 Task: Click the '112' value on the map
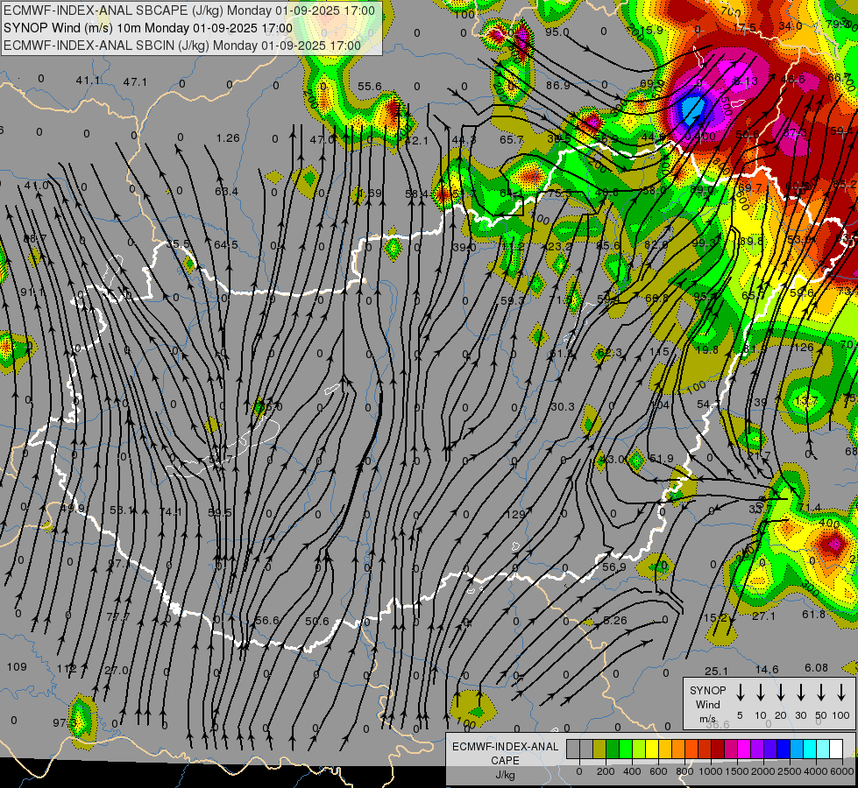pyautogui.click(x=67, y=669)
